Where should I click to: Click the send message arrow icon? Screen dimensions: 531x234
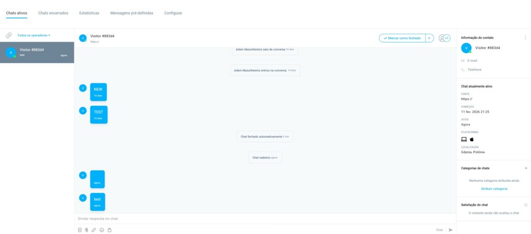click(x=451, y=230)
